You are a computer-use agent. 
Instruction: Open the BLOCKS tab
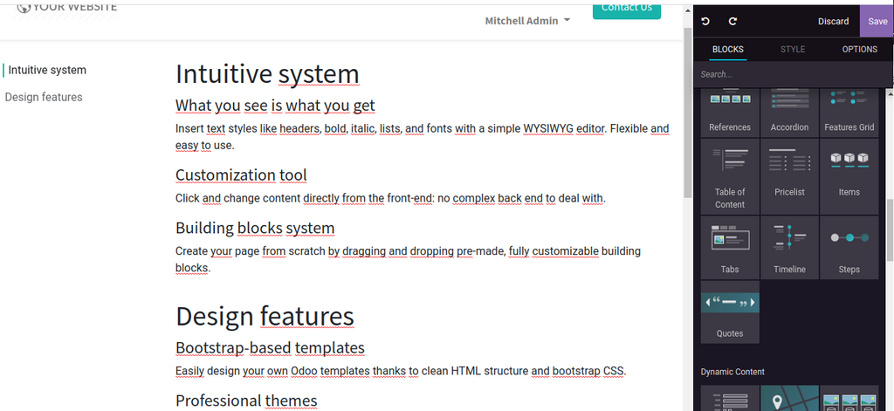728,50
